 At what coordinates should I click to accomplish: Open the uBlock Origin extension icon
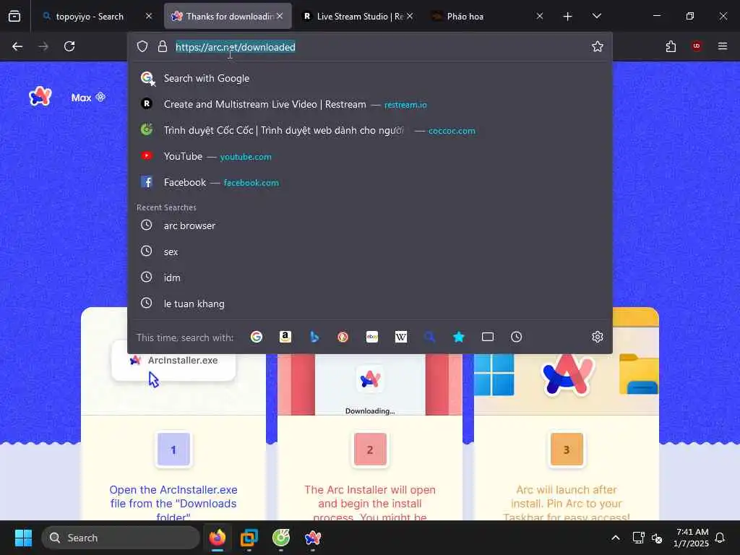click(x=696, y=46)
